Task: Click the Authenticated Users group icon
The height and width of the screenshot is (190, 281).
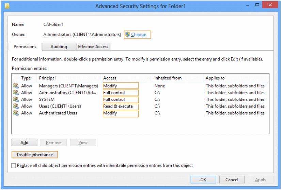Action: pyautogui.click(x=16, y=113)
